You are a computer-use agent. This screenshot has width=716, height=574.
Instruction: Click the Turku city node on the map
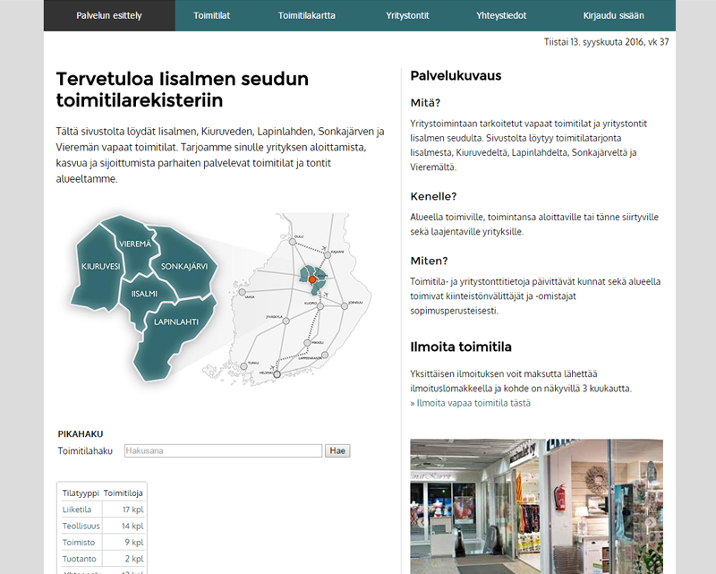(243, 366)
